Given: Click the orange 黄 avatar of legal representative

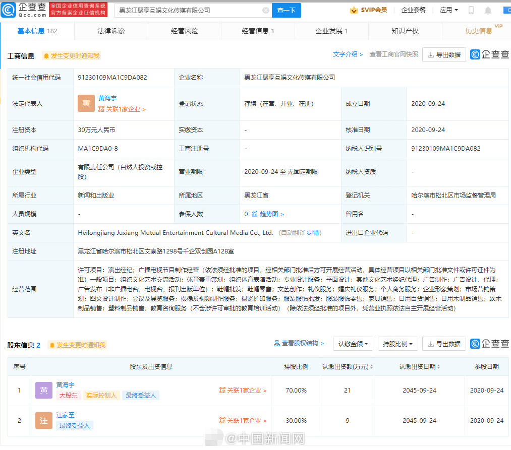Looking at the screenshot, I should point(86,103).
